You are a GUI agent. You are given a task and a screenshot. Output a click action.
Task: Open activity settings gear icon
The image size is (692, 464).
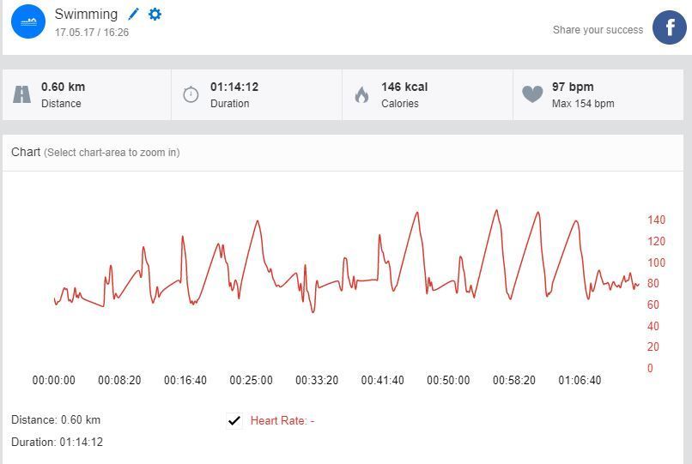(155, 15)
